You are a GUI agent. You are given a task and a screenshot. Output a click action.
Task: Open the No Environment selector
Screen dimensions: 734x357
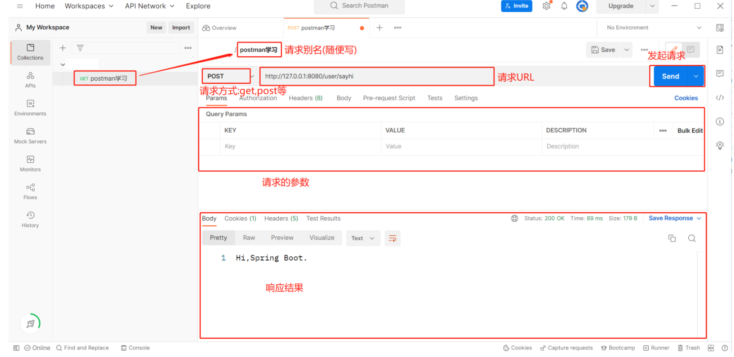(x=654, y=27)
